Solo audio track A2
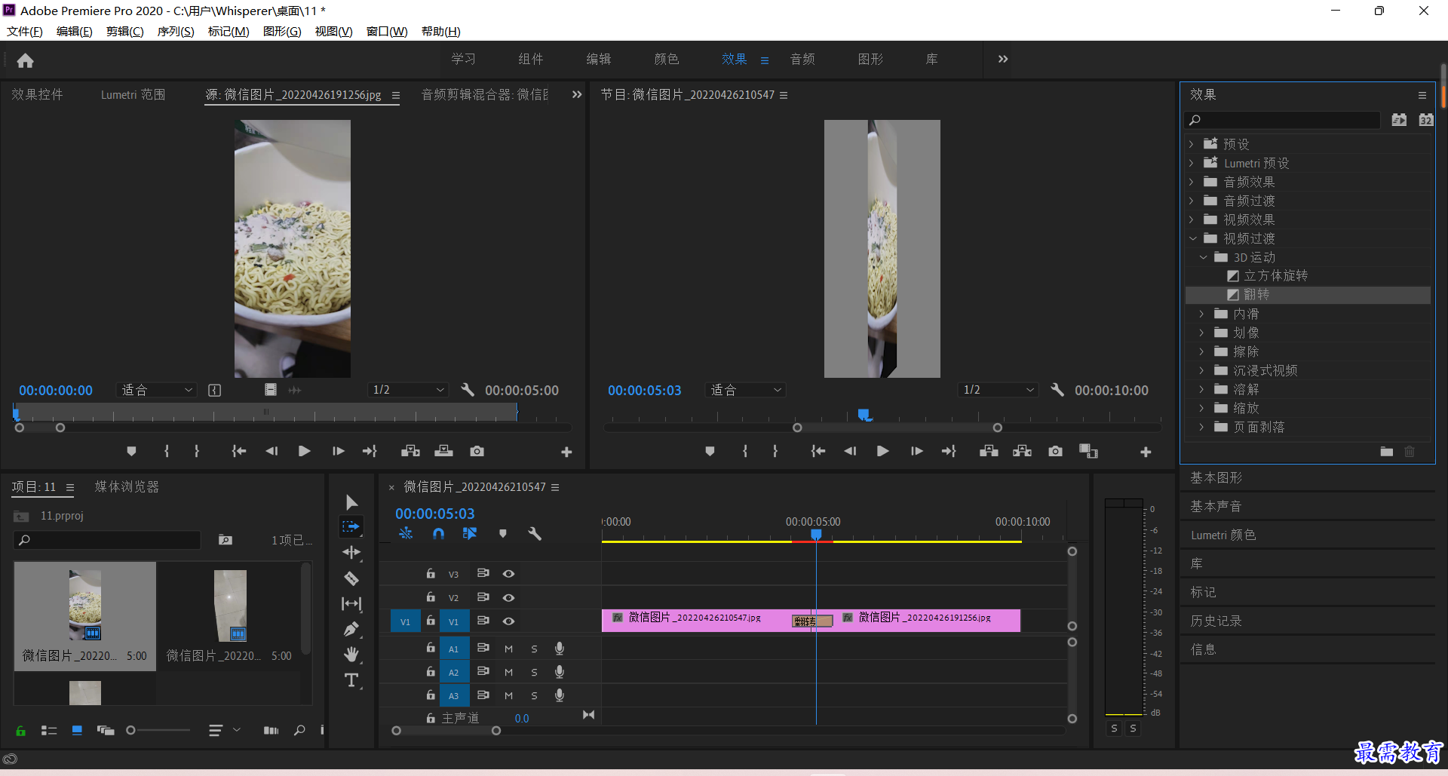The width and height of the screenshot is (1448, 776). click(534, 672)
